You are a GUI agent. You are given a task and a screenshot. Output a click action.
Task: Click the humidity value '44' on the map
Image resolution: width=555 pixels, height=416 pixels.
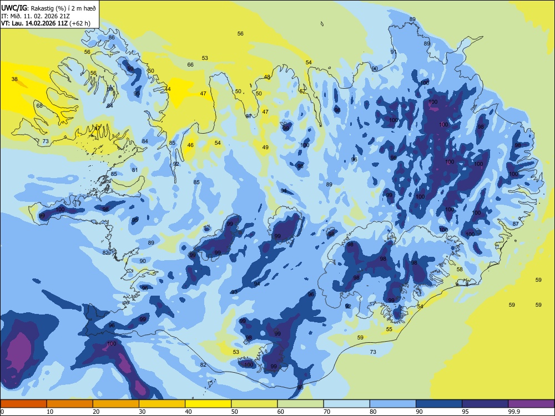pyautogui.click(x=168, y=89)
